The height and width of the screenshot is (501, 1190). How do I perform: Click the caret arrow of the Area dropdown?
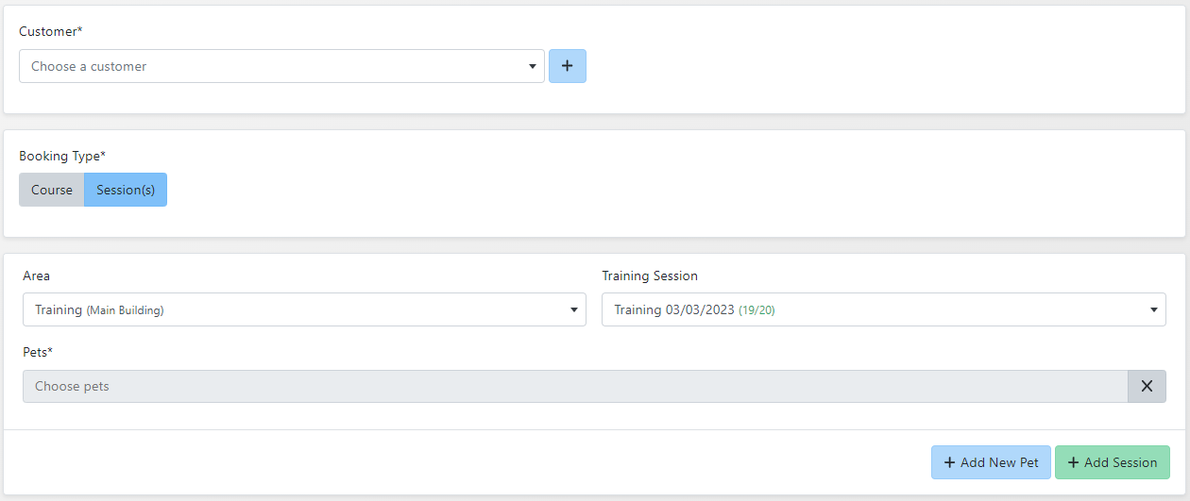coord(574,309)
